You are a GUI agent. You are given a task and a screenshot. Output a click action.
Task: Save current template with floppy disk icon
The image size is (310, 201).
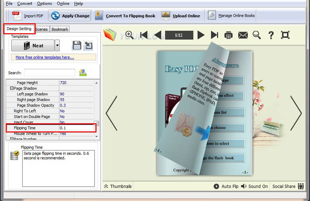click(77, 46)
